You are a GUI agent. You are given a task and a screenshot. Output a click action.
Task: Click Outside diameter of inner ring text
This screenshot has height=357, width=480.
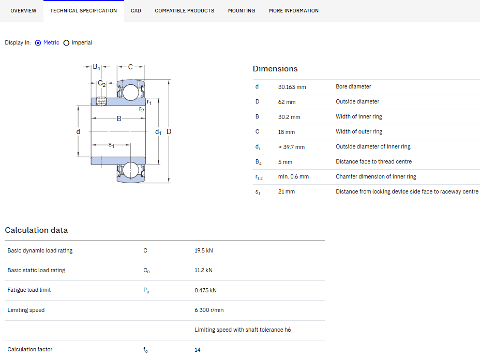click(373, 146)
